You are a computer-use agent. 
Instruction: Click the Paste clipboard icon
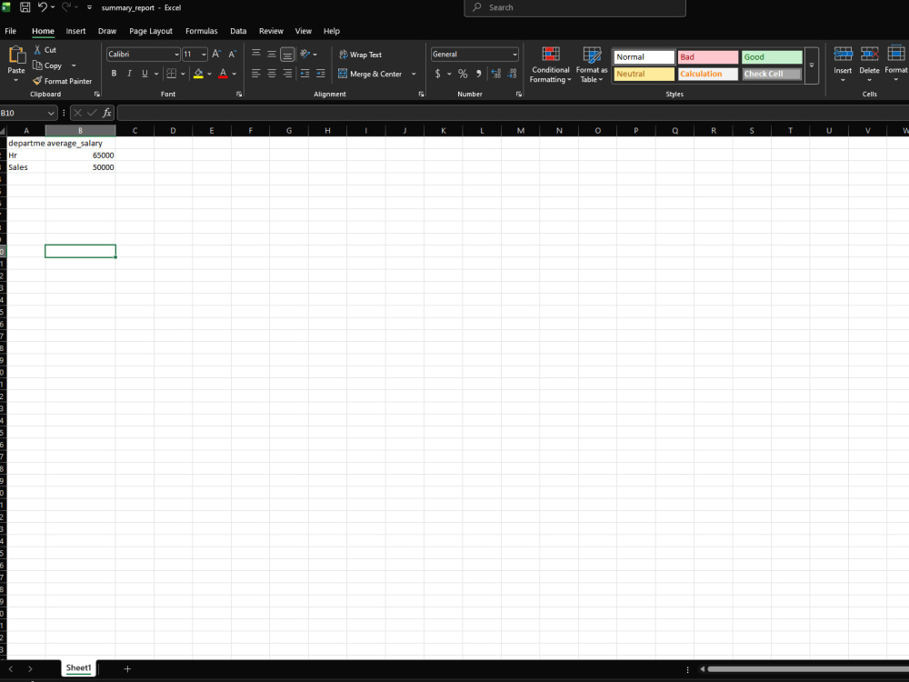[x=16, y=55]
